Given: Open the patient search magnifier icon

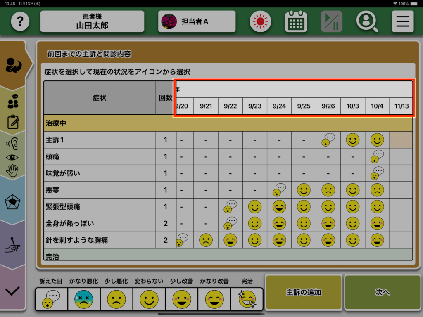Looking at the screenshot, I should 367,21.
